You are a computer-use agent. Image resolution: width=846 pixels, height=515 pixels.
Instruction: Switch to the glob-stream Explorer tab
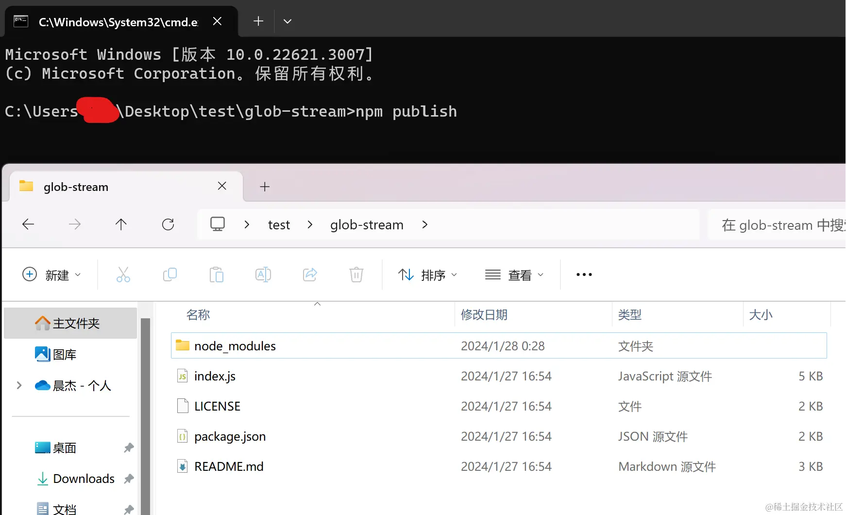pos(126,187)
